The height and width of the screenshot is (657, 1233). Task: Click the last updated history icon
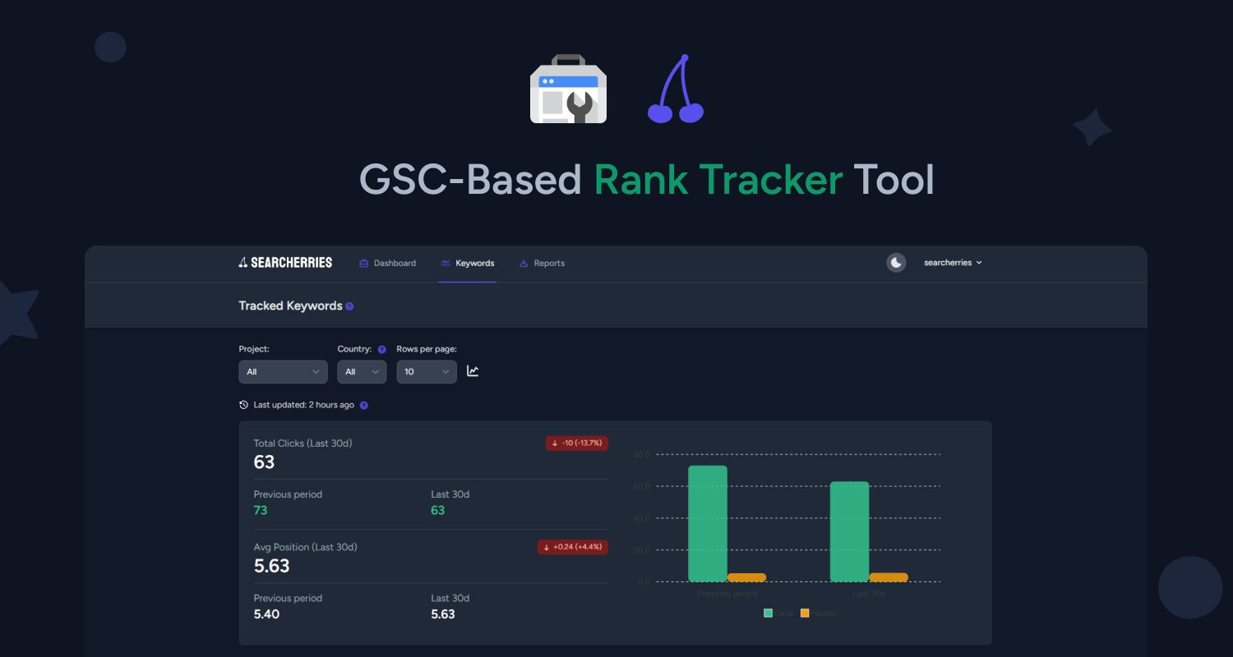pos(243,405)
